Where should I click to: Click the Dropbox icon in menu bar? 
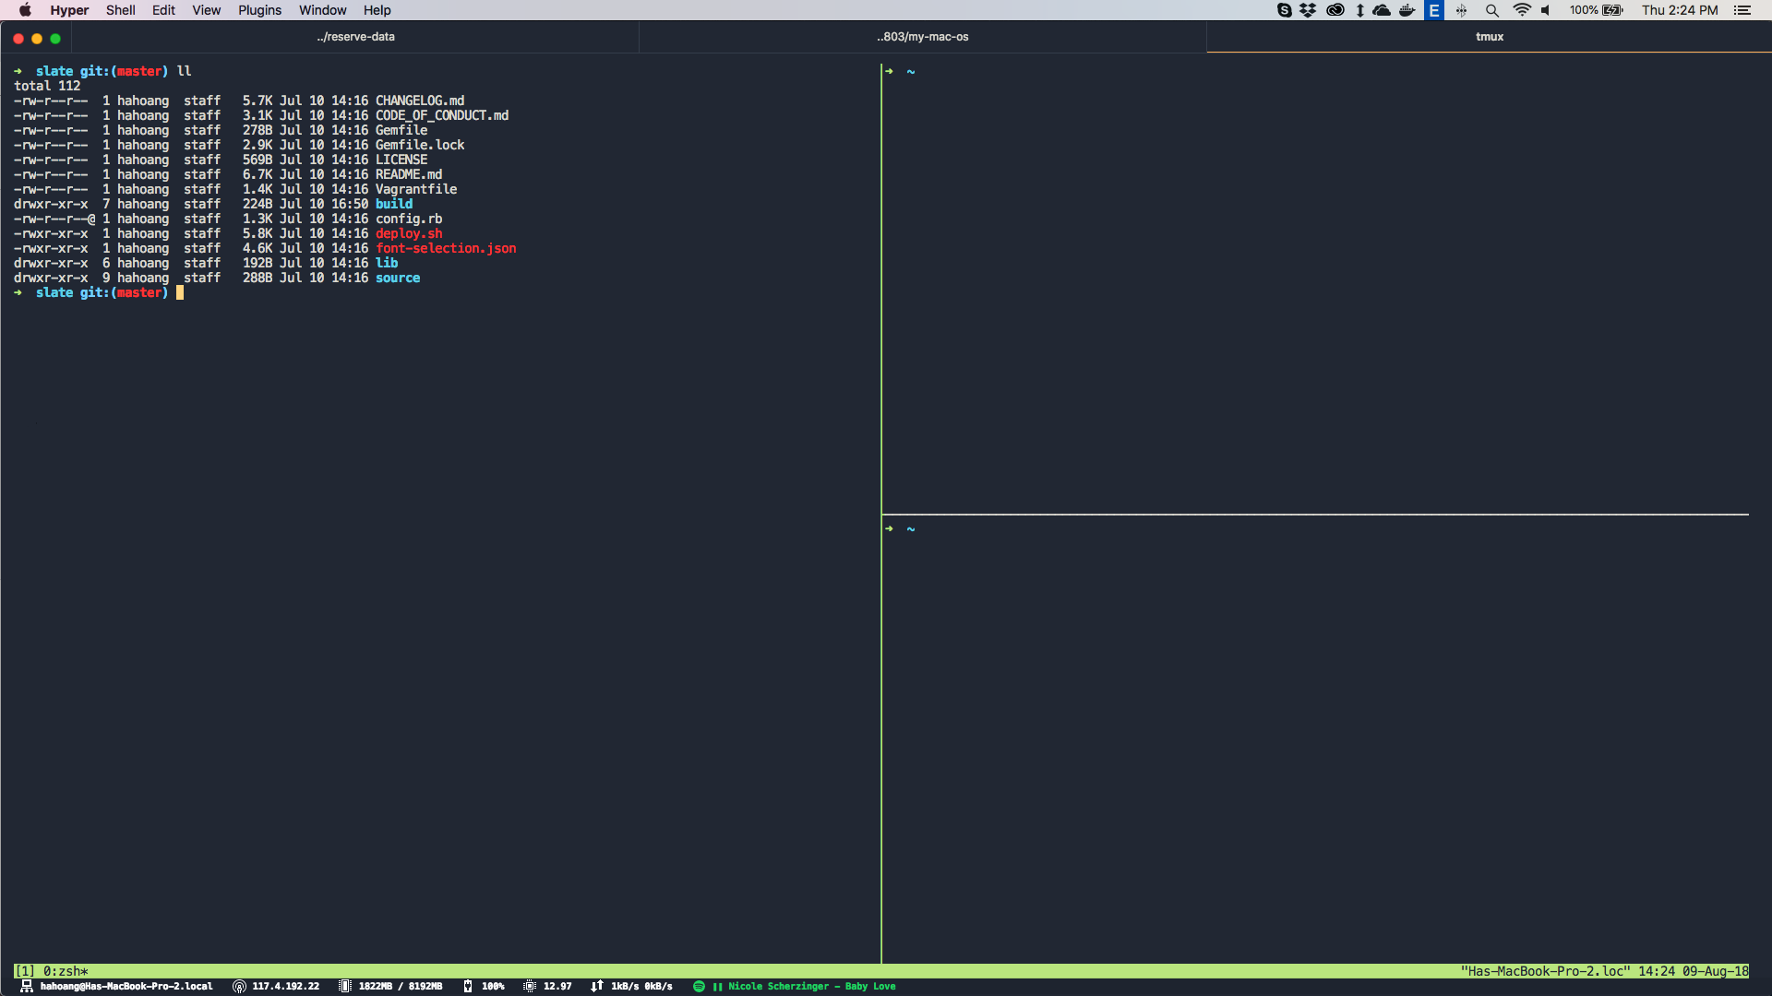coord(1305,10)
